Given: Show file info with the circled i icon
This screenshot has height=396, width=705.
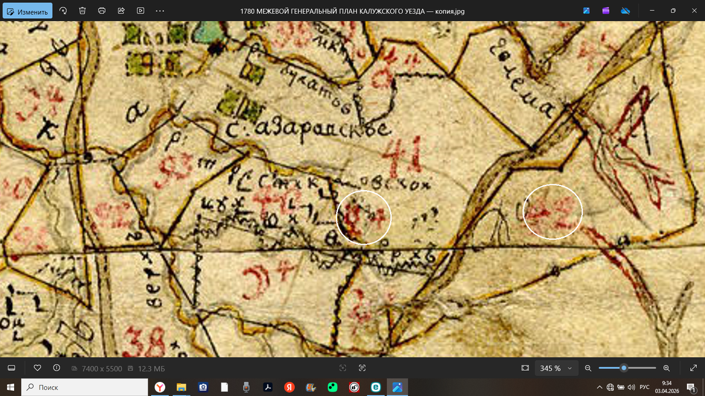Looking at the screenshot, I should [56, 368].
